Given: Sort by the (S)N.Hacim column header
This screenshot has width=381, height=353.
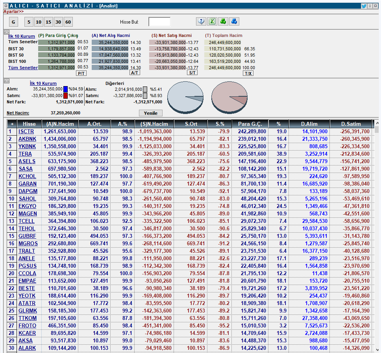Looking at the screenshot, I should [154, 124].
